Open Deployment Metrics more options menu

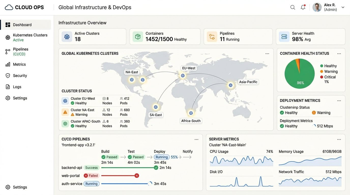click(x=339, y=101)
